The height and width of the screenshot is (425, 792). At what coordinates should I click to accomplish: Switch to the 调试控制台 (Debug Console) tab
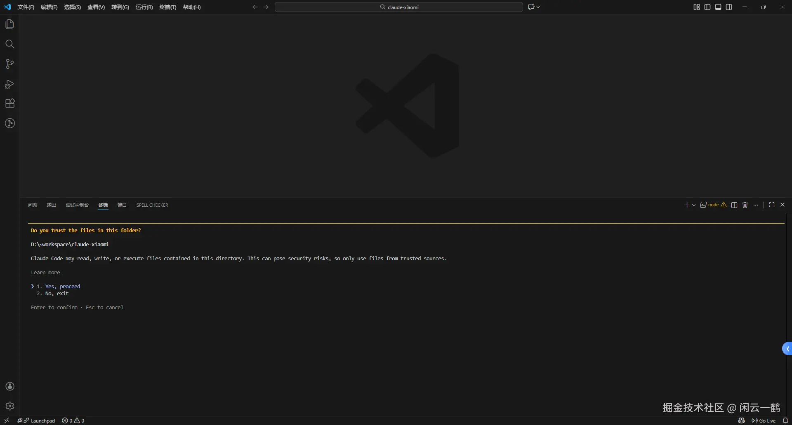pyautogui.click(x=77, y=205)
